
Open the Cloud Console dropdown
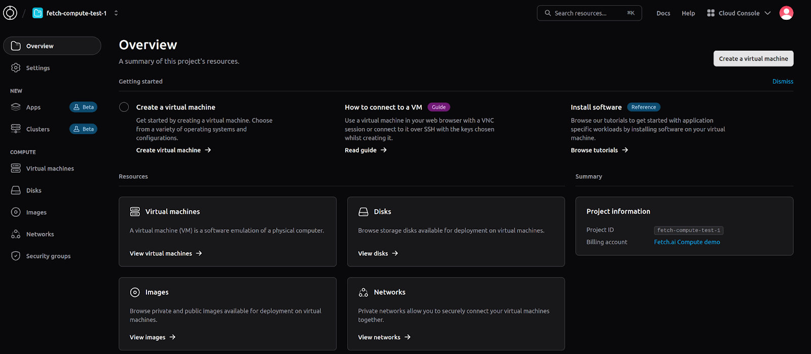pos(739,13)
